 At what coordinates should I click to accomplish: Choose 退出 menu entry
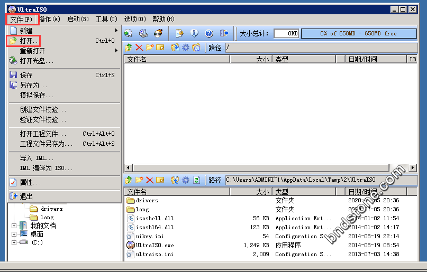[x=64, y=196]
